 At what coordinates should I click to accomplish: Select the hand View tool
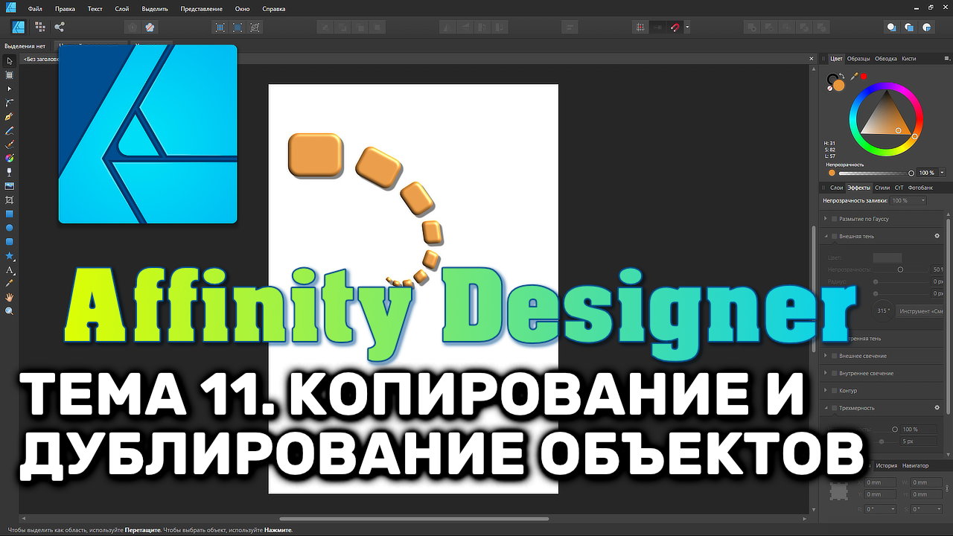[x=10, y=297]
